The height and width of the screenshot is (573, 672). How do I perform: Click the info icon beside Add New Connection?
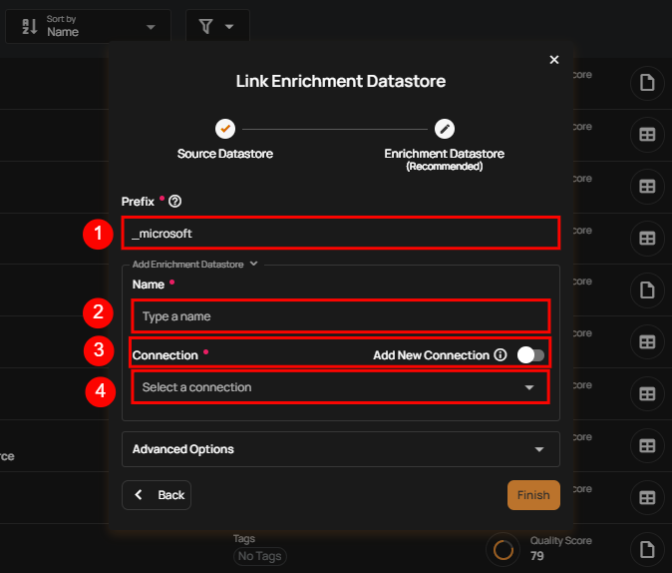(x=501, y=354)
